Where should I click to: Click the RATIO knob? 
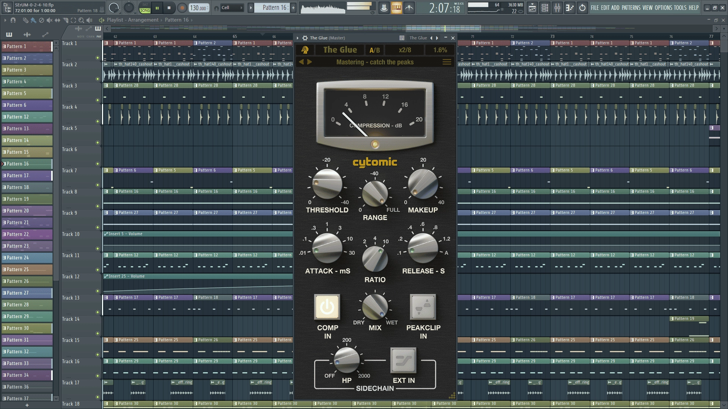[x=375, y=259]
